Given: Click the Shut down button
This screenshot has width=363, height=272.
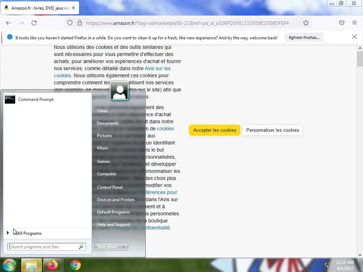Looking at the screenshot, I should pyautogui.click(x=107, y=247).
